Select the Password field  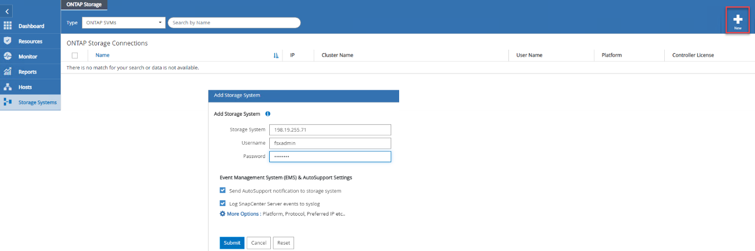pos(330,156)
